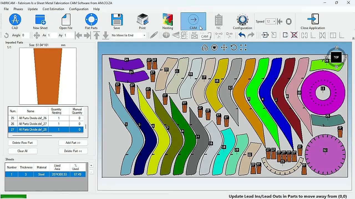
Task: Click Close Application icon
Action: (313, 22)
